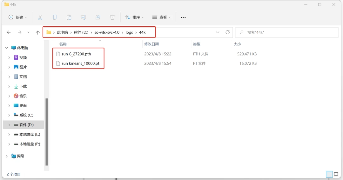Image resolution: width=343 pixels, height=180 pixels.
Task: Click 此电脑 in the address path
Action: pyautogui.click(x=62, y=32)
